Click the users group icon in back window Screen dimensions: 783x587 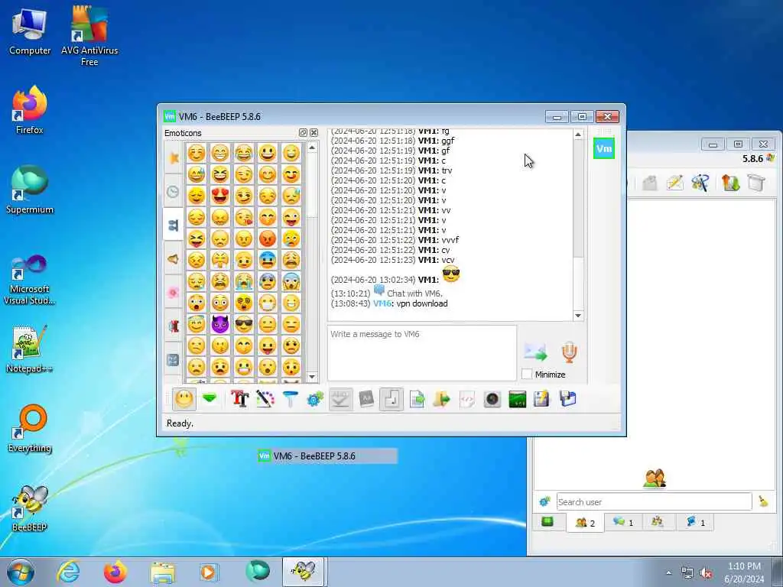click(x=655, y=478)
